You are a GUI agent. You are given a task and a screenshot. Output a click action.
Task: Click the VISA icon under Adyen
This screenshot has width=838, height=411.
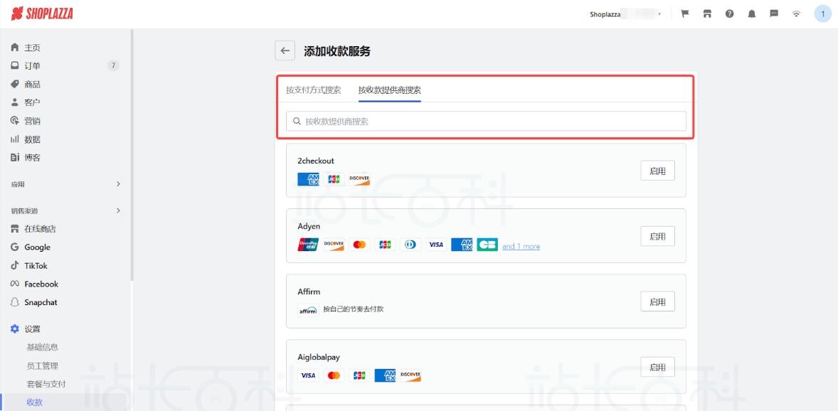point(436,245)
